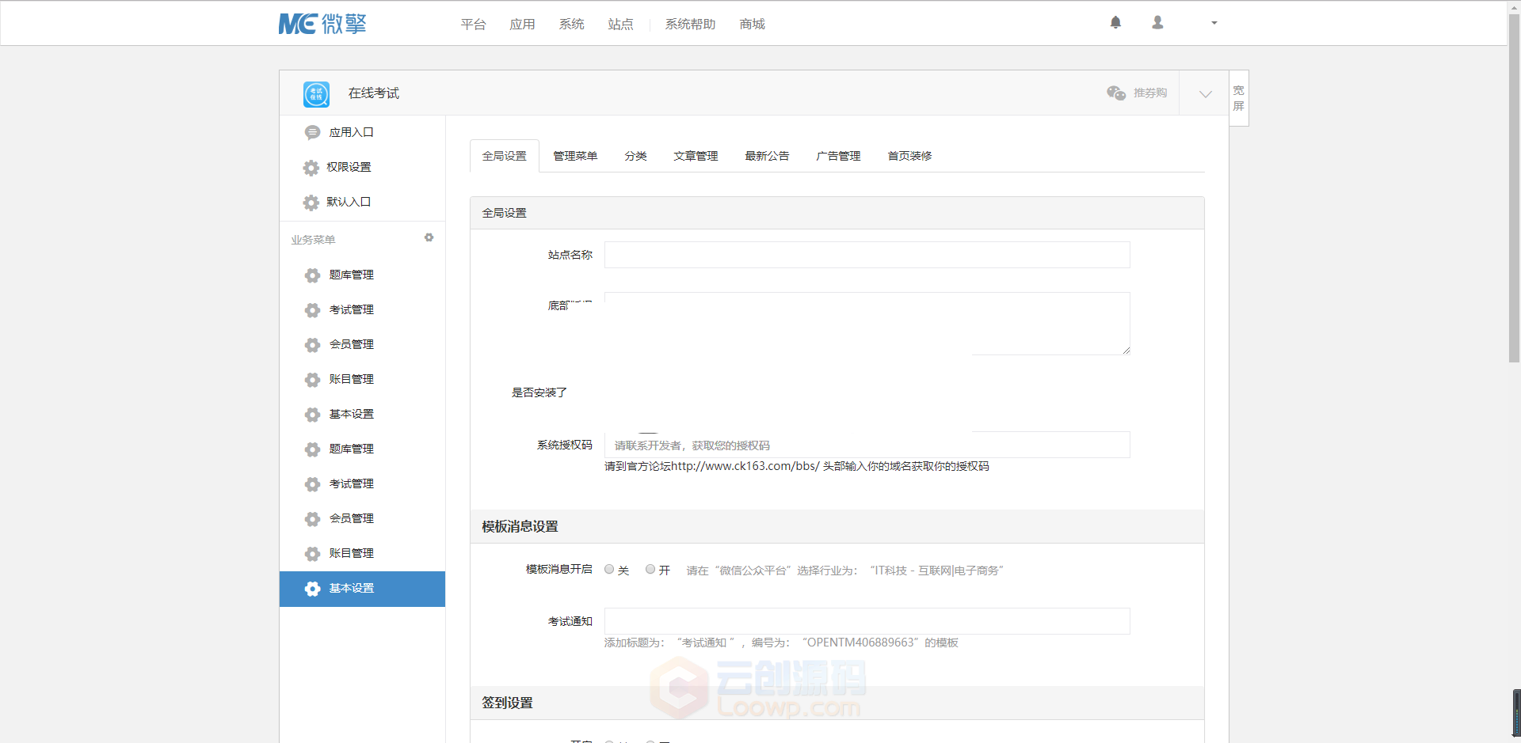Switch to 首页装修 tab
1521x743 pixels.
click(x=909, y=156)
